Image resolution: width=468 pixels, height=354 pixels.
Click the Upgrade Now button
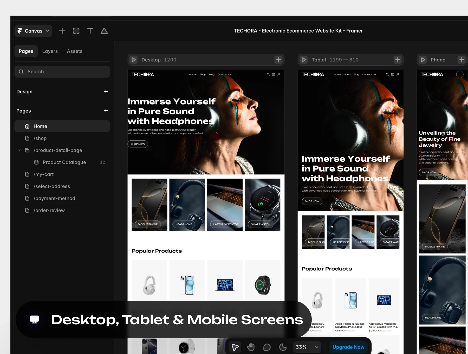coord(348,347)
